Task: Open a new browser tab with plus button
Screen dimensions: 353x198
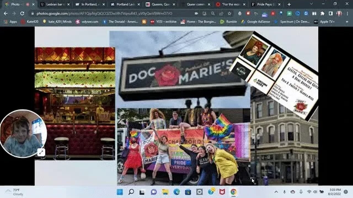Action: point(289,4)
